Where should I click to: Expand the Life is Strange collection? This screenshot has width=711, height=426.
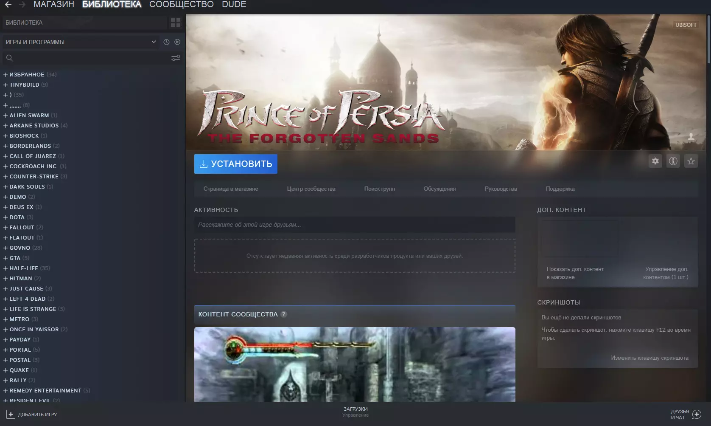tap(6, 309)
